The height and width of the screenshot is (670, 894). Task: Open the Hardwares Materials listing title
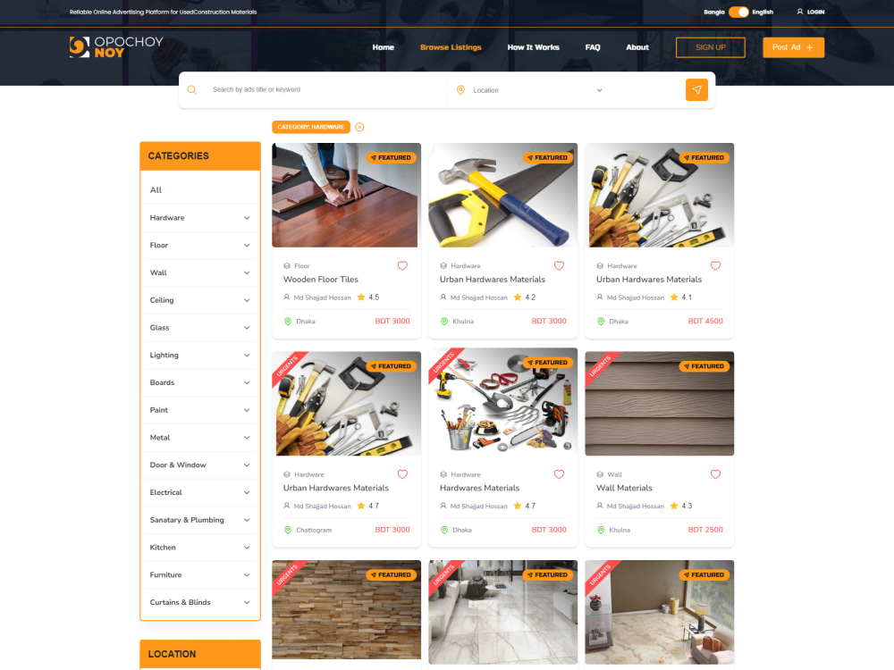[479, 489]
